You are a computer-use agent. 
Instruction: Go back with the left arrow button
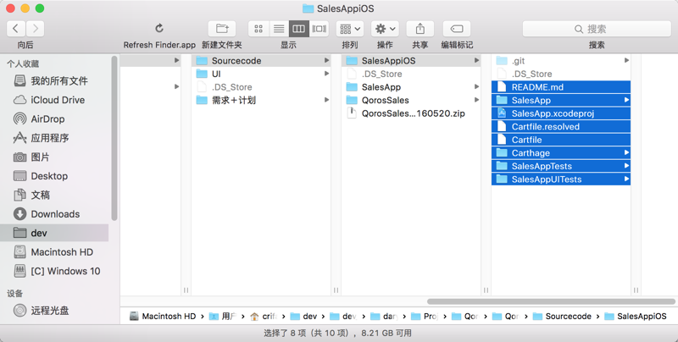tap(16, 29)
